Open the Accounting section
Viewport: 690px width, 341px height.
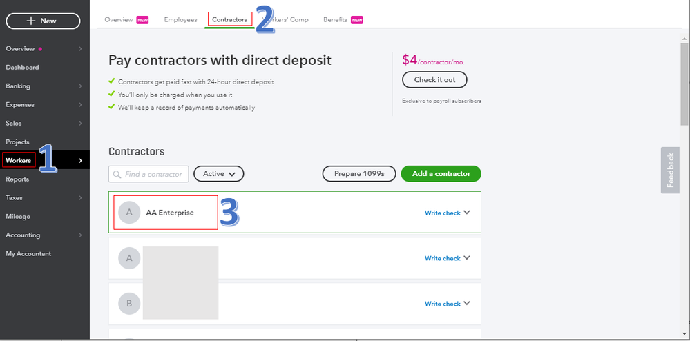[23, 235]
